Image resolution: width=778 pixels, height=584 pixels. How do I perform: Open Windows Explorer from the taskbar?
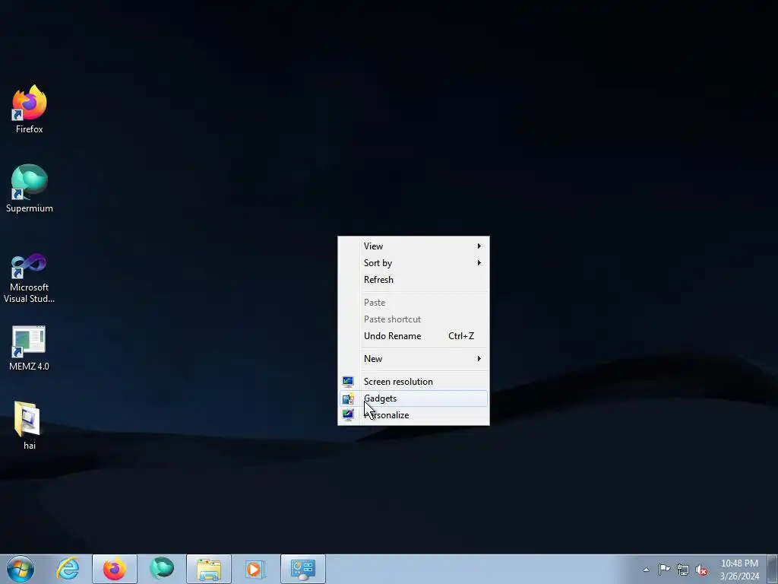(x=209, y=569)
